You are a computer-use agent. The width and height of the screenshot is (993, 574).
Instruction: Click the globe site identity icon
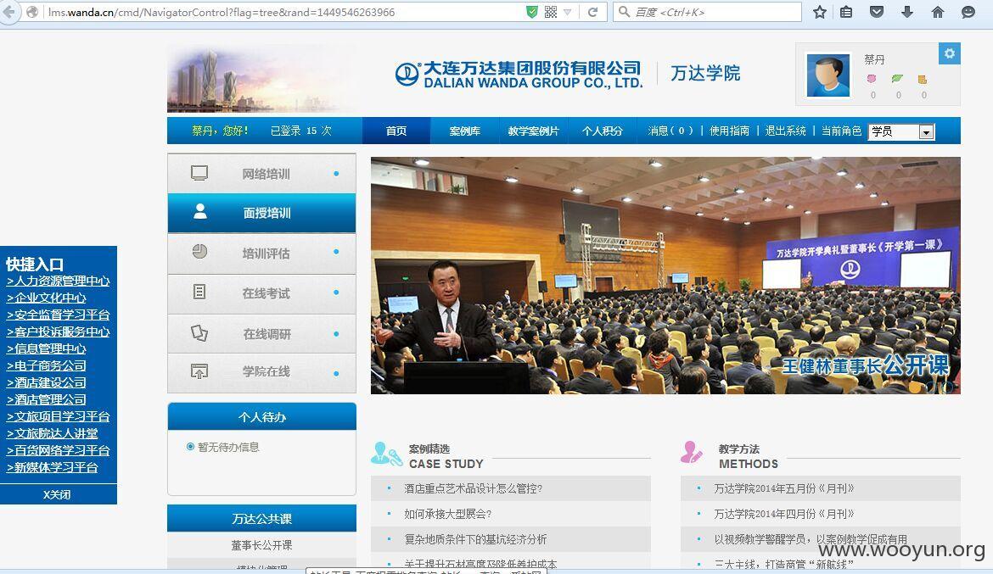[32, 12]
